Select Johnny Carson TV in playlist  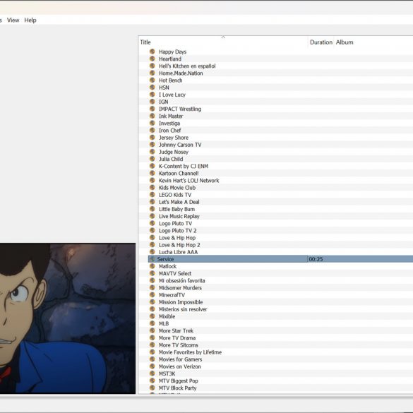tap(180, 145)
